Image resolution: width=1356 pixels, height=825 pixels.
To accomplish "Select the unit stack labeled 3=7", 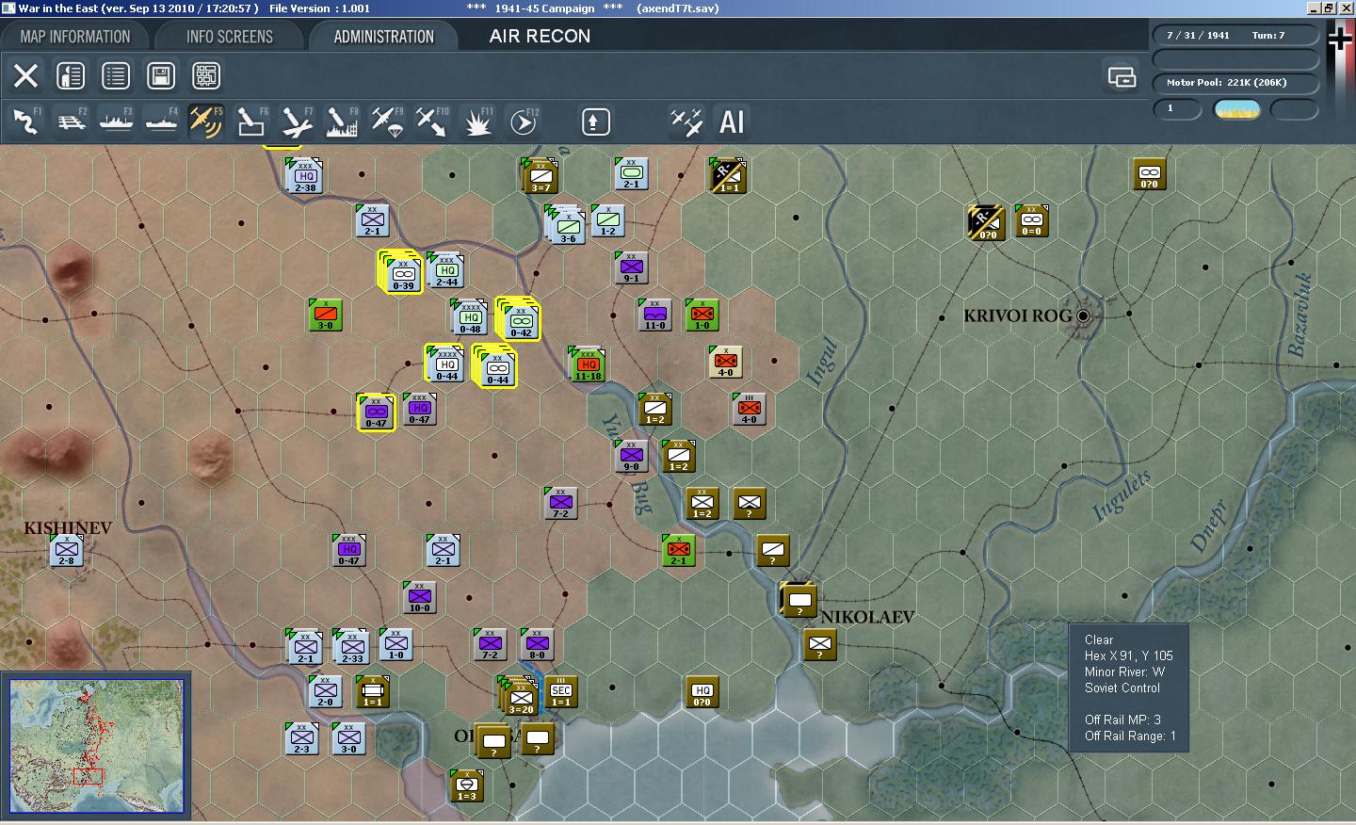I will click(541, 175).
